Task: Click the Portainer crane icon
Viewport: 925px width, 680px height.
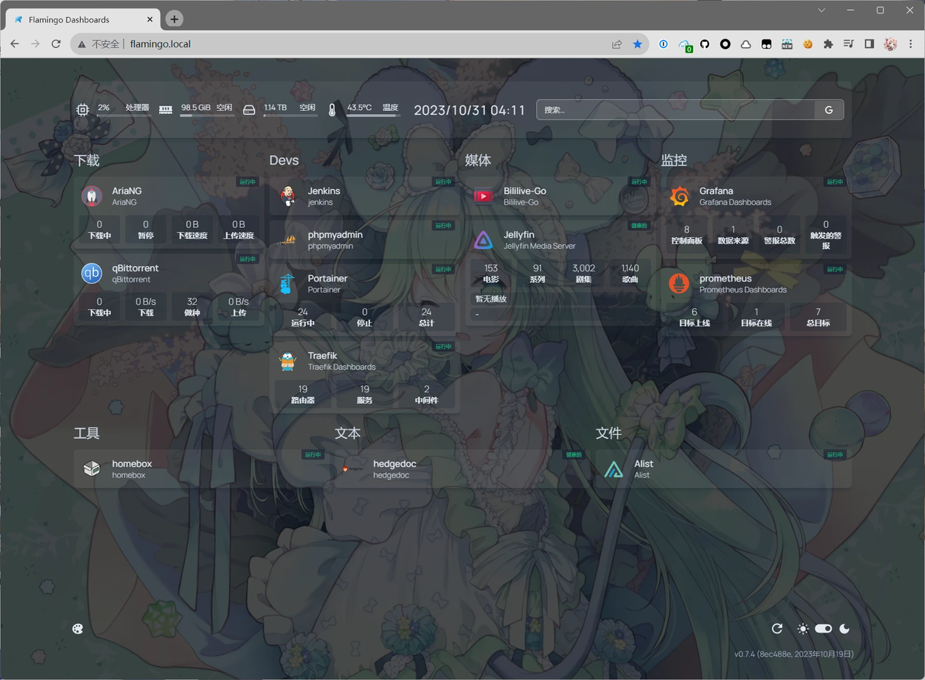Action: pos(287,284)
